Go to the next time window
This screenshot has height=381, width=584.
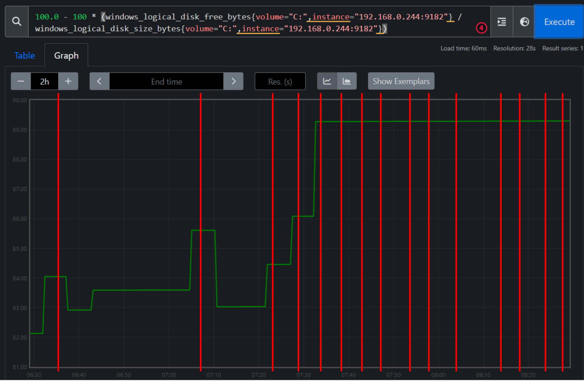(x=233, y=81)
